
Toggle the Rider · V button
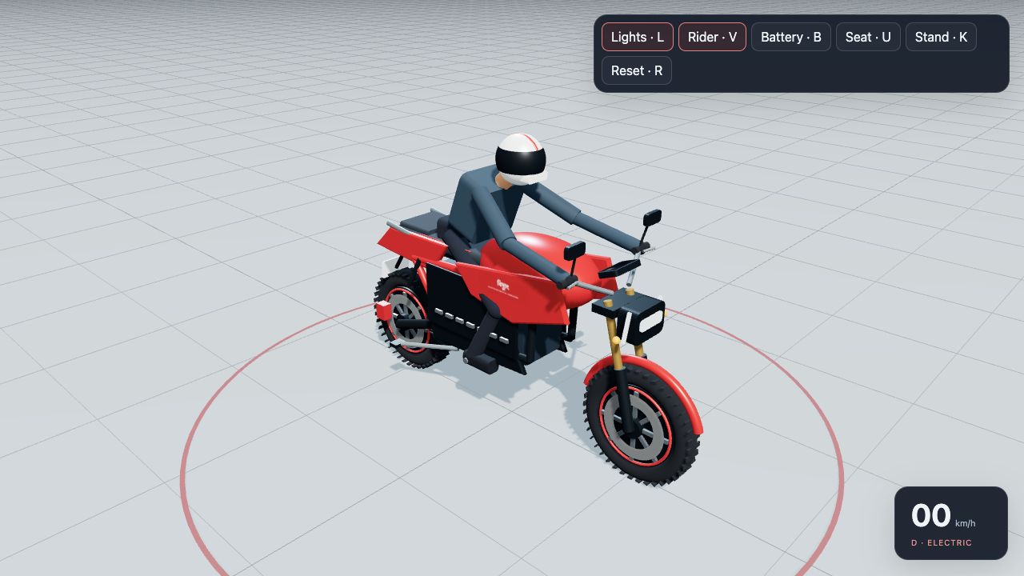click(712, 37)
